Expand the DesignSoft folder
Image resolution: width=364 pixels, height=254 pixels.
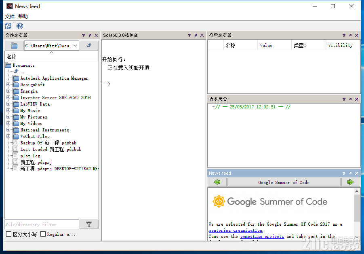(8, 85)
